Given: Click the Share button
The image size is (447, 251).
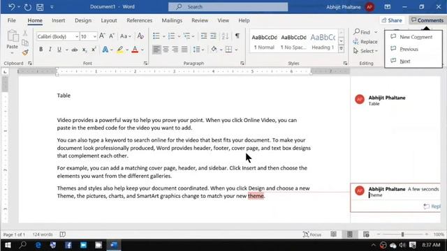Looking at the screenshot, I should [x=392, y=20].
